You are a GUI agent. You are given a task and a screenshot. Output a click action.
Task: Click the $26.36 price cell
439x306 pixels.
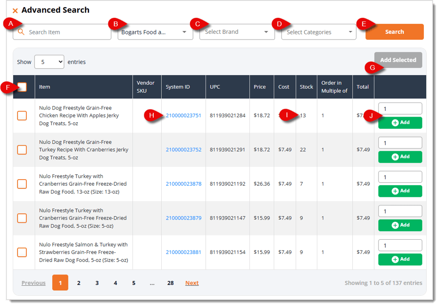262,184
